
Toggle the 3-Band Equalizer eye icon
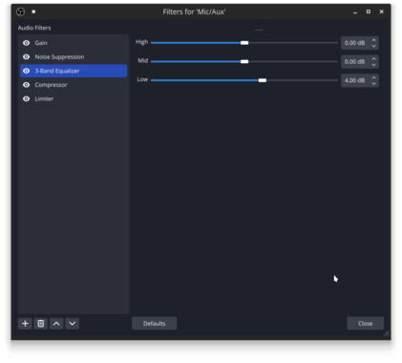27,71
